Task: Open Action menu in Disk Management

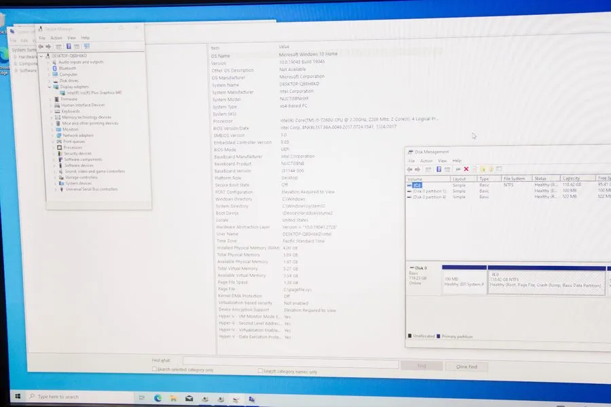Action: [426, 161]
